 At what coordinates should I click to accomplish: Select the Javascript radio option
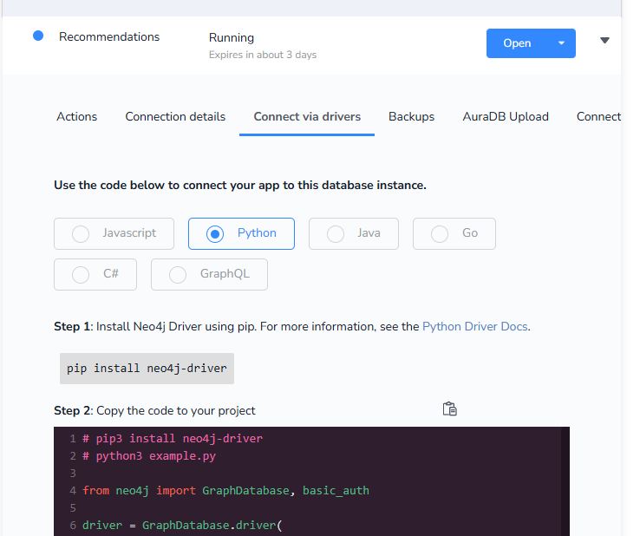click(x=114, y=233)
